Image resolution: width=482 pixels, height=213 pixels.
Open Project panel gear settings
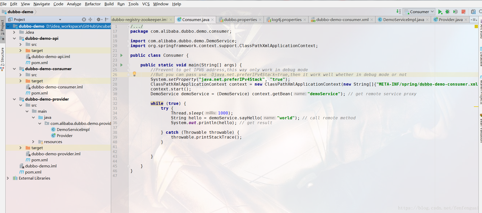(x=99, y=20)
